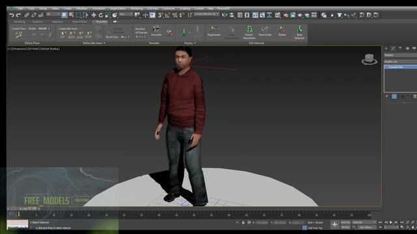Click the Undo arrow icon

click(12, 15)
